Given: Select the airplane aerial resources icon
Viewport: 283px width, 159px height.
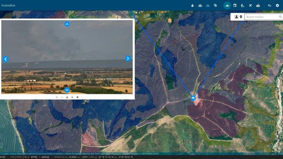Looking at the screenshot, I should [250, 6].
